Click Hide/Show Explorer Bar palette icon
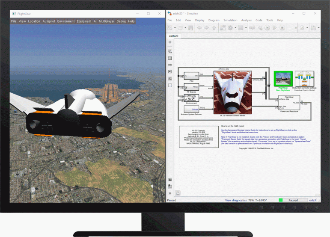Screen dimensions: 330x237 [170, 42]
